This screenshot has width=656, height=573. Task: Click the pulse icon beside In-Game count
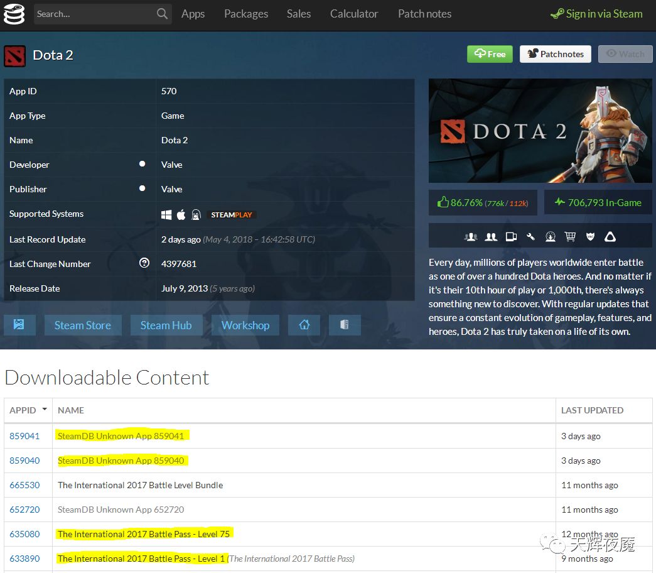pyautogui.click(x=560, y=202)
